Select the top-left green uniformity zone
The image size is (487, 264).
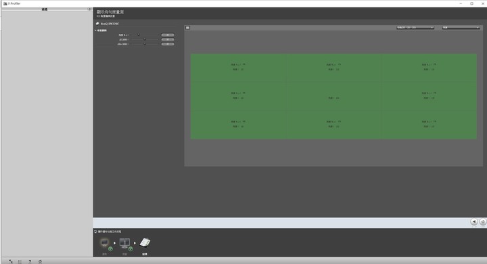coord(238,68)
